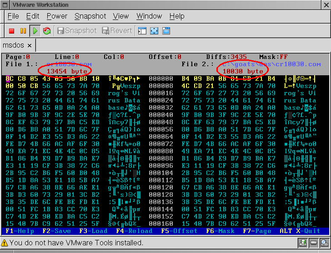
Task: Open the Edit menu
Action: point(33,16)
